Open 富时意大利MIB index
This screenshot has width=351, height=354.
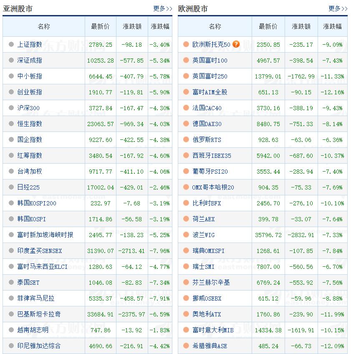(213, 330)
